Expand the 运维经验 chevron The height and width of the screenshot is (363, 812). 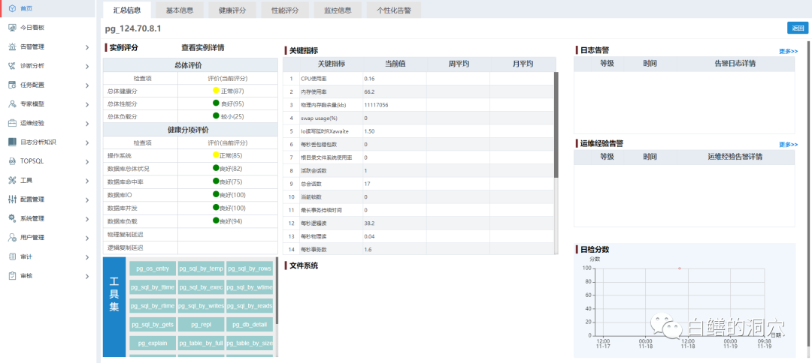click(x=87, y=124)
